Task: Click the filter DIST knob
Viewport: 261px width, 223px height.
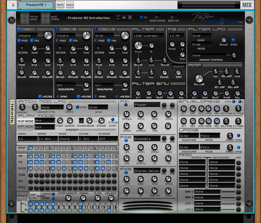Action: click(178, 73)
